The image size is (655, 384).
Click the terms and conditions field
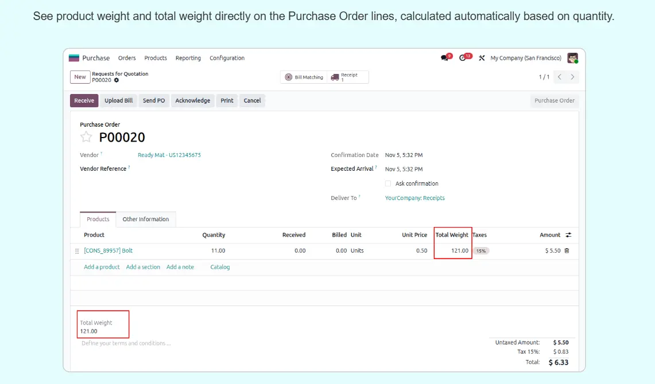tap(126, 343)
